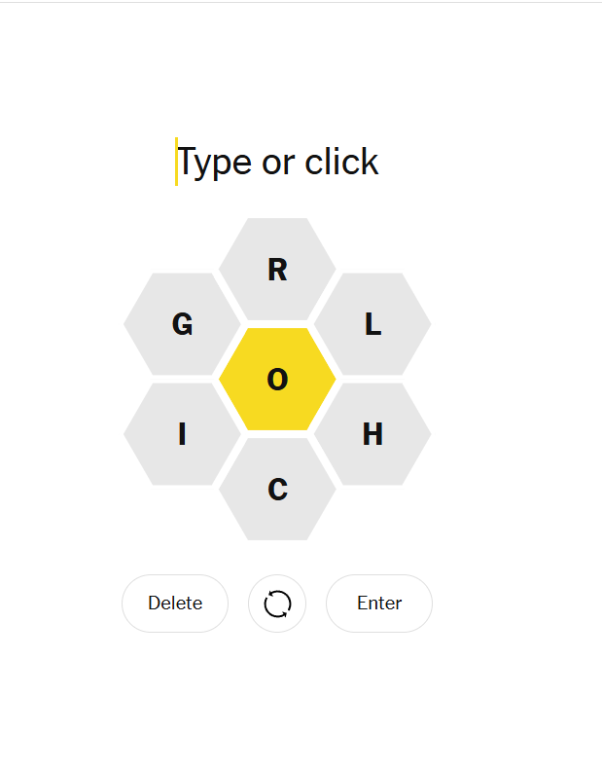Pick the letter G hexagon
The height and width of the screenshot is (769, 602).
pyautogui.click(x=182, y=324)
